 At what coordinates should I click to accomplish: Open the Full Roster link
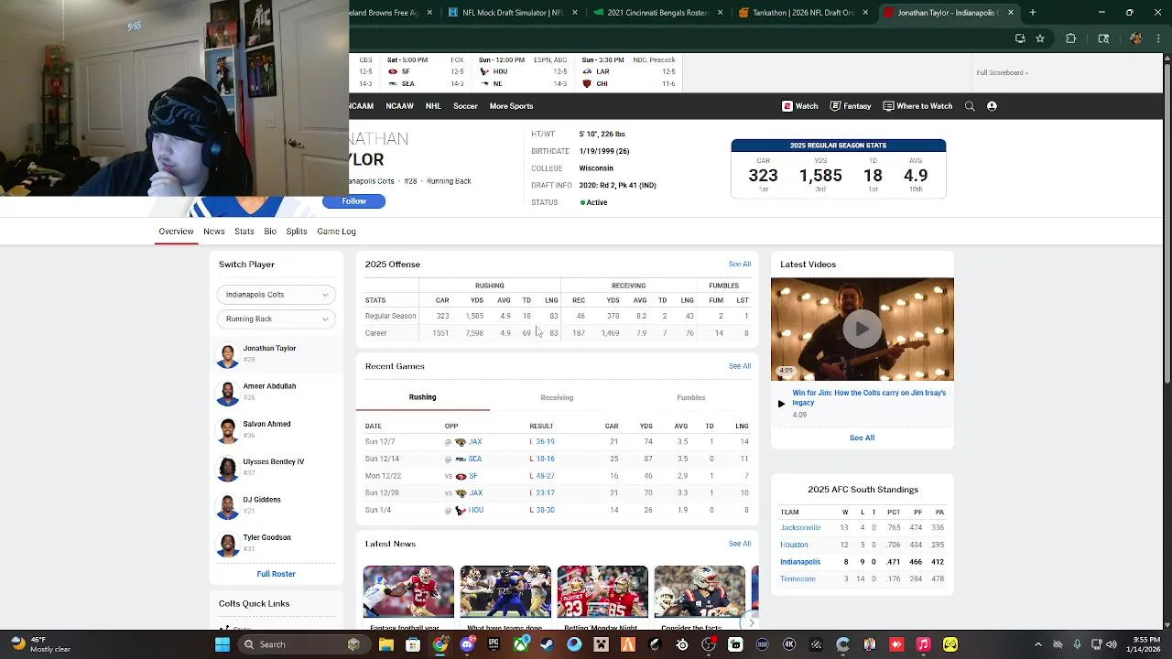click(x=276, y=574)
